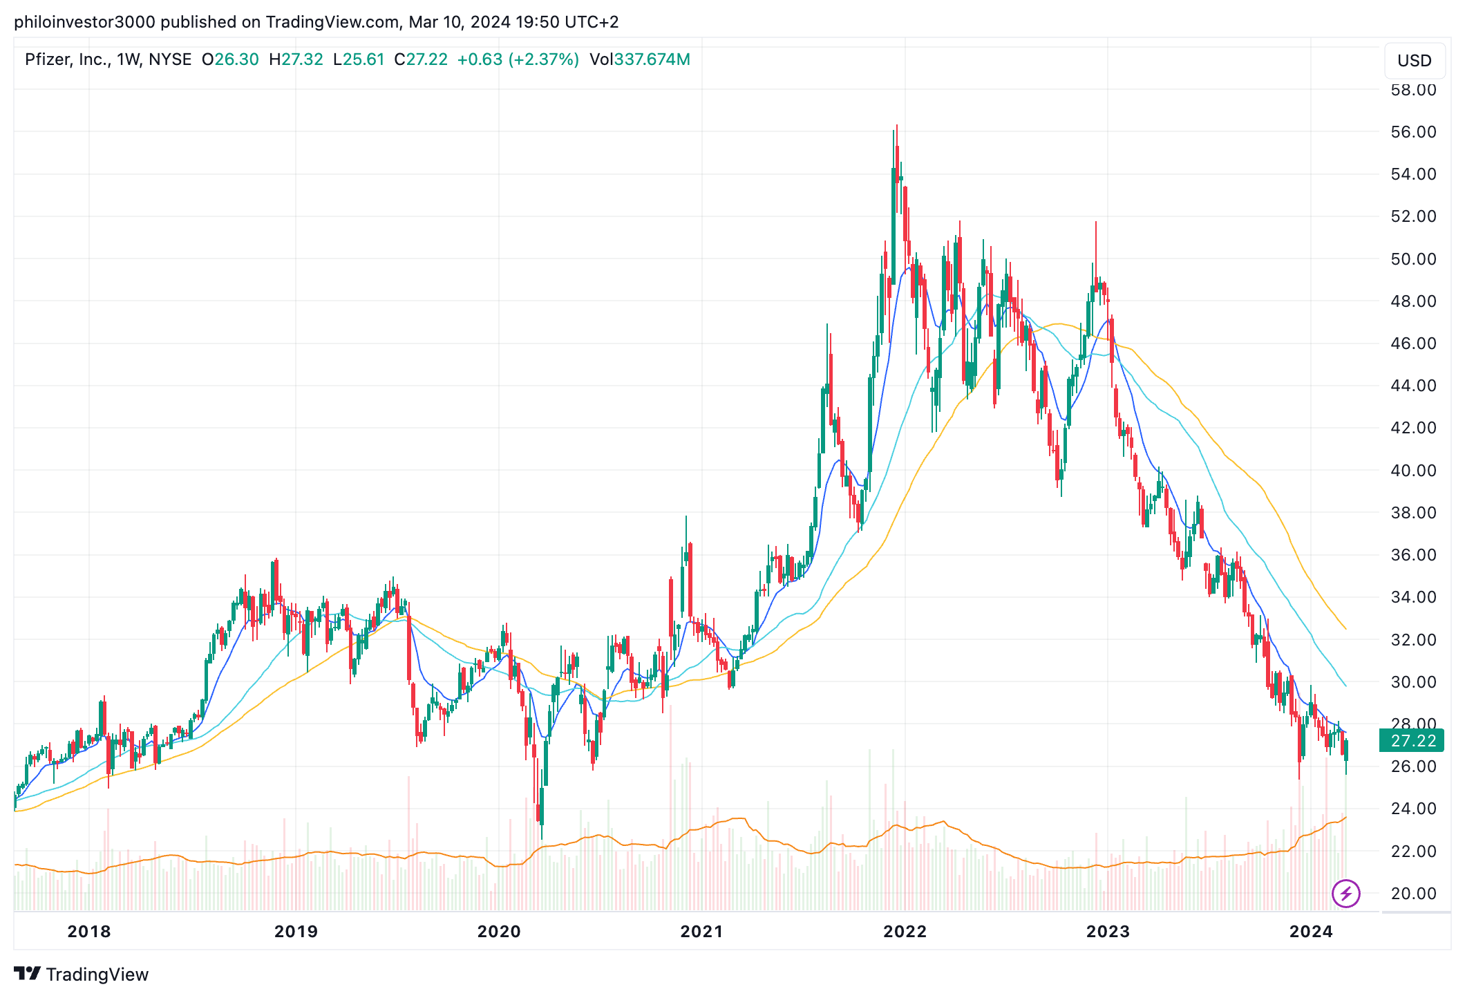Click the 40.00 price scale label

point(1413,471)
